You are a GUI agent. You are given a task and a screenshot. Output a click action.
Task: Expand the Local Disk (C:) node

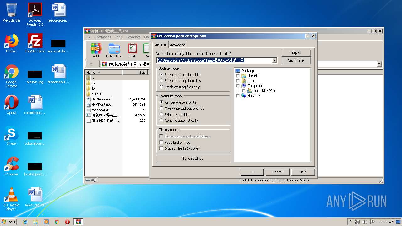point(244,91)
